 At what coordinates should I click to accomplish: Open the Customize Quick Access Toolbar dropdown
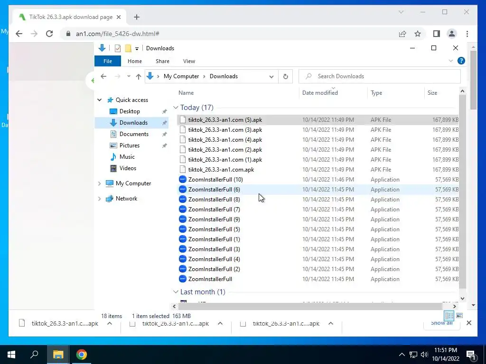tap(137, 49)
